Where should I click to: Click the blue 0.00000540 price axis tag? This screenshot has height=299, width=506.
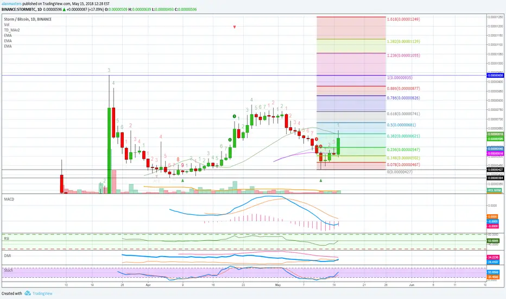click(495, 149)
